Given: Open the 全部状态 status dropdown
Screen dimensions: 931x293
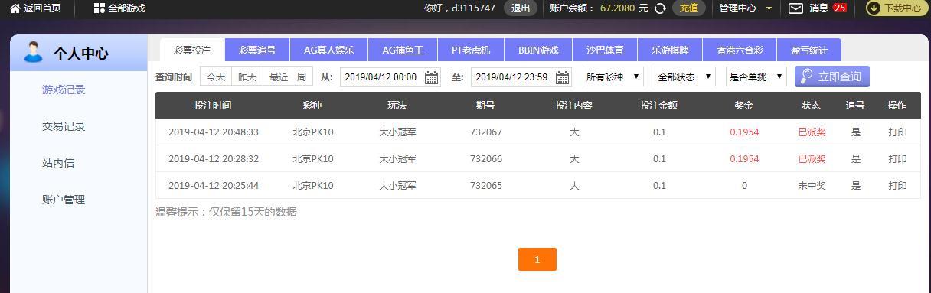Looking at the screenshot, I should pyautogui.click(x=685, y=77).
